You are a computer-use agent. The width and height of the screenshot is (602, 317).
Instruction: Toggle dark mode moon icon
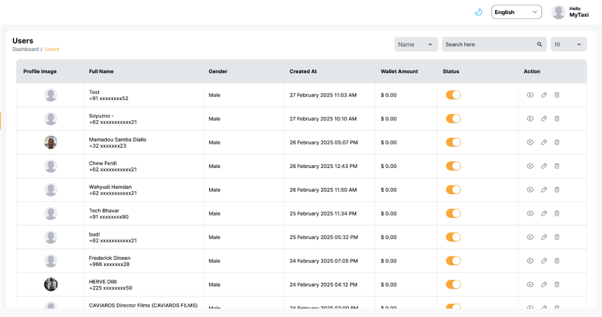click(478, 12)
